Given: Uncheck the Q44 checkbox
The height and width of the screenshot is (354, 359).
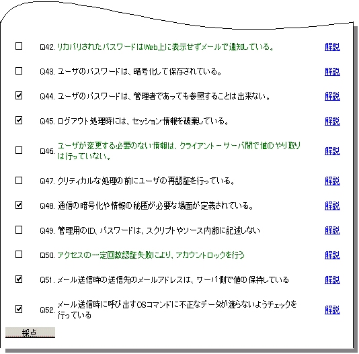Looking at the screenshot, I should click(x=19, y=95).
